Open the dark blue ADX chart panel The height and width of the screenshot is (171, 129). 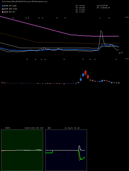coord(66,150)
